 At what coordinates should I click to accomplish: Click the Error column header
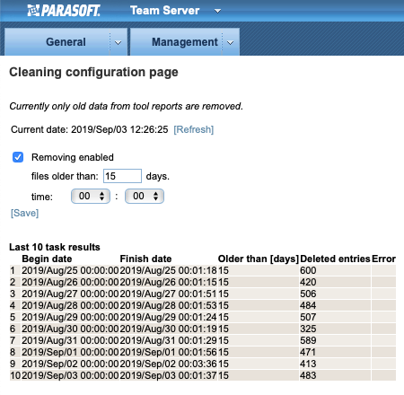coord(383,259)
